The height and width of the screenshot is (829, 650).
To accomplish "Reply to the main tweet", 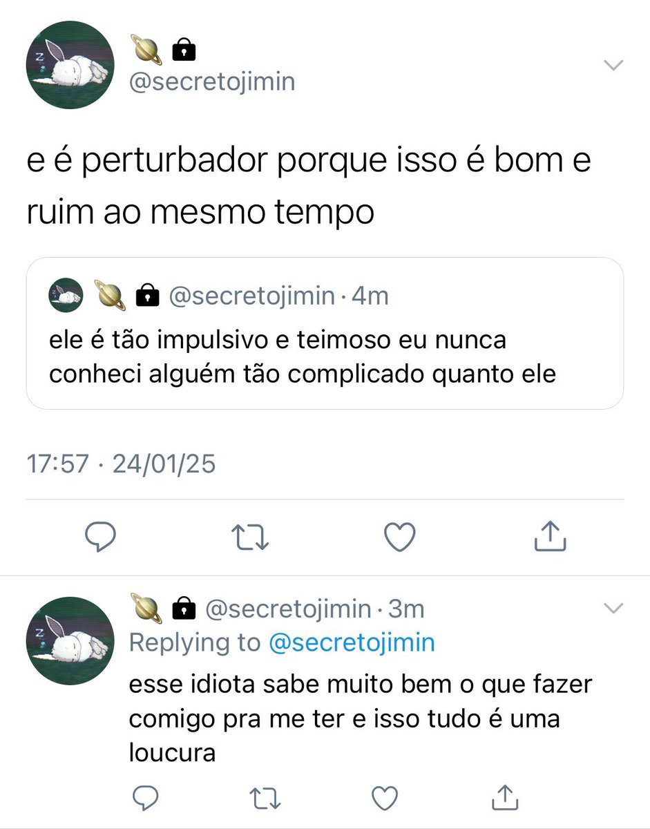I will pos(100,537).
